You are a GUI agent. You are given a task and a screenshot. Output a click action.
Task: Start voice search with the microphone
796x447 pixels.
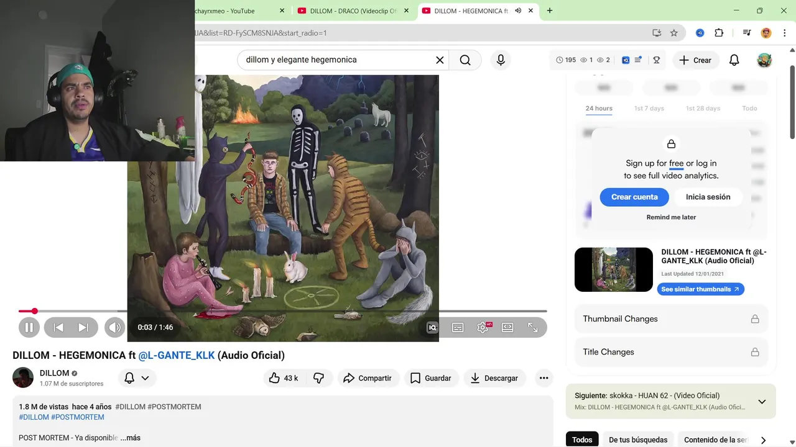pos(501,60)
